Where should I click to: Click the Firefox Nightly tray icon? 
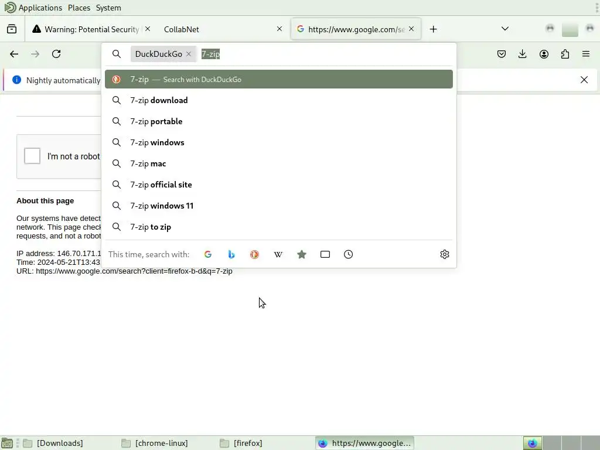point(532,443)
